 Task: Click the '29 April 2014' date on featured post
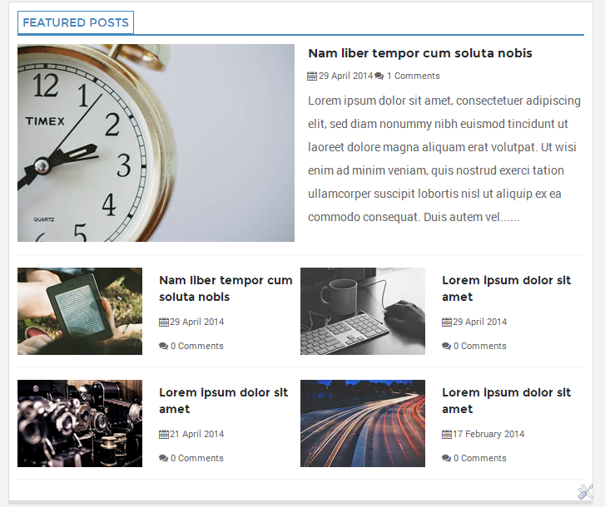345,76
